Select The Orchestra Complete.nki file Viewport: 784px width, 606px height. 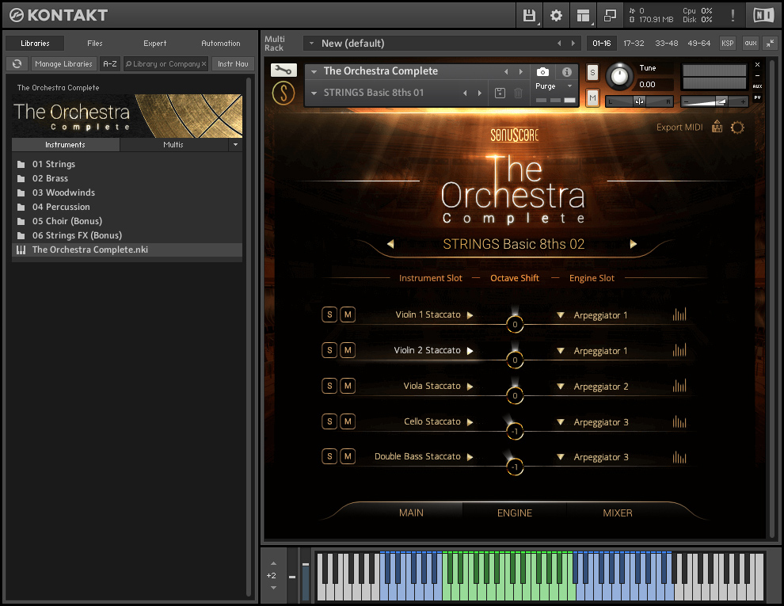click(x=89, y=250)
